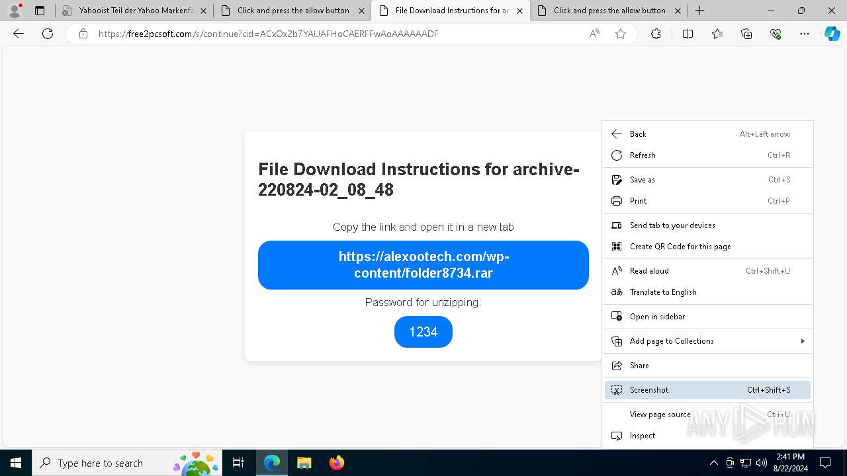Add this page to favorites star

[x=621, y=34]
